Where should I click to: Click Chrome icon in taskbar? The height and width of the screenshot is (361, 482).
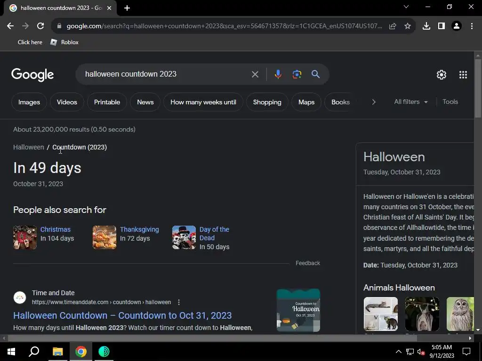tap(81, 352)
